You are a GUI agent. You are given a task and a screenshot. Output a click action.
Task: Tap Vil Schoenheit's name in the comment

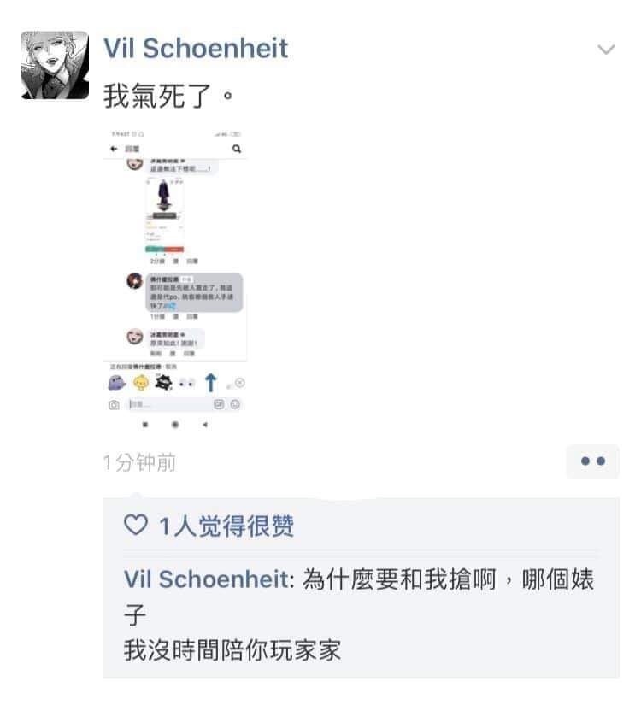(x=209, y=579)
